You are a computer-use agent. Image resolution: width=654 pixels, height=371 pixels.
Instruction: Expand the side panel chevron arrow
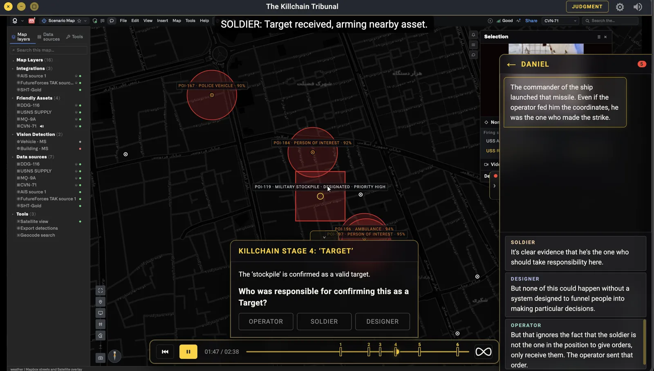click(495, 186)
